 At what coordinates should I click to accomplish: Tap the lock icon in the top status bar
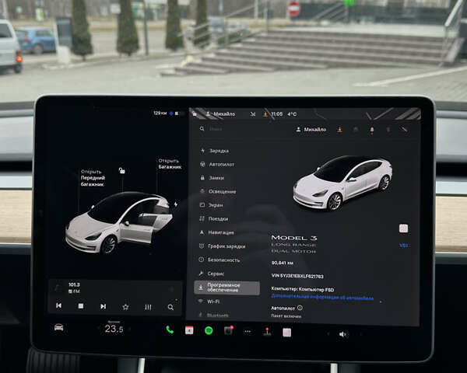coord(195,113)
